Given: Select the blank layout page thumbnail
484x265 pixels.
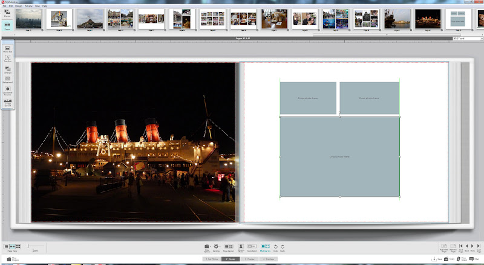Looking at the screenshot, I should point(458,19).
